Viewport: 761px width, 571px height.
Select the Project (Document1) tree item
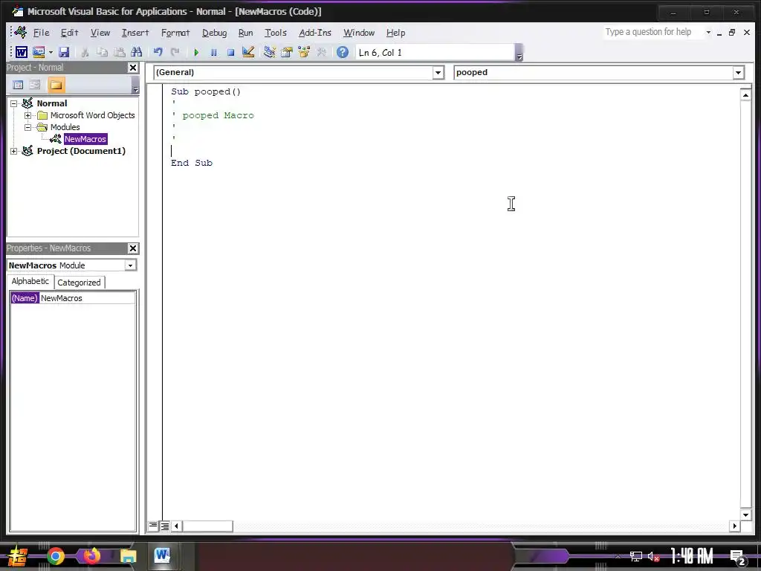81,151
